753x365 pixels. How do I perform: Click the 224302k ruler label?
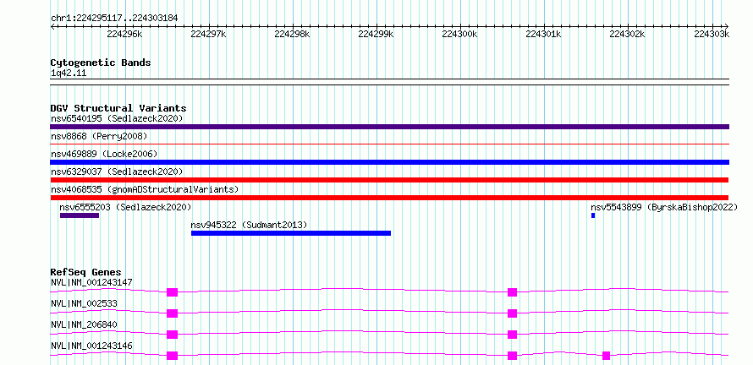627,34
